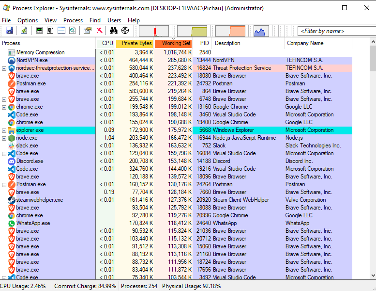Click the scrollbar up arrow
The height and width of the screenshot is (291, 376).
click(x=373, y=42)
